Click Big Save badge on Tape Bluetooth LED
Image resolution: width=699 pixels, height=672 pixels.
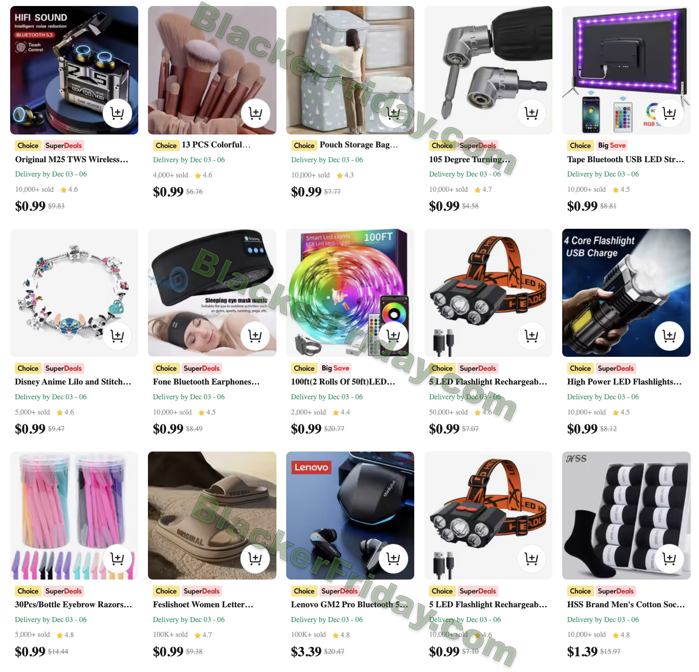point(612,146)
